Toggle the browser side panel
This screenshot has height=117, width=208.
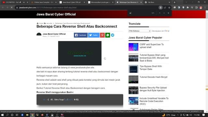196,7
